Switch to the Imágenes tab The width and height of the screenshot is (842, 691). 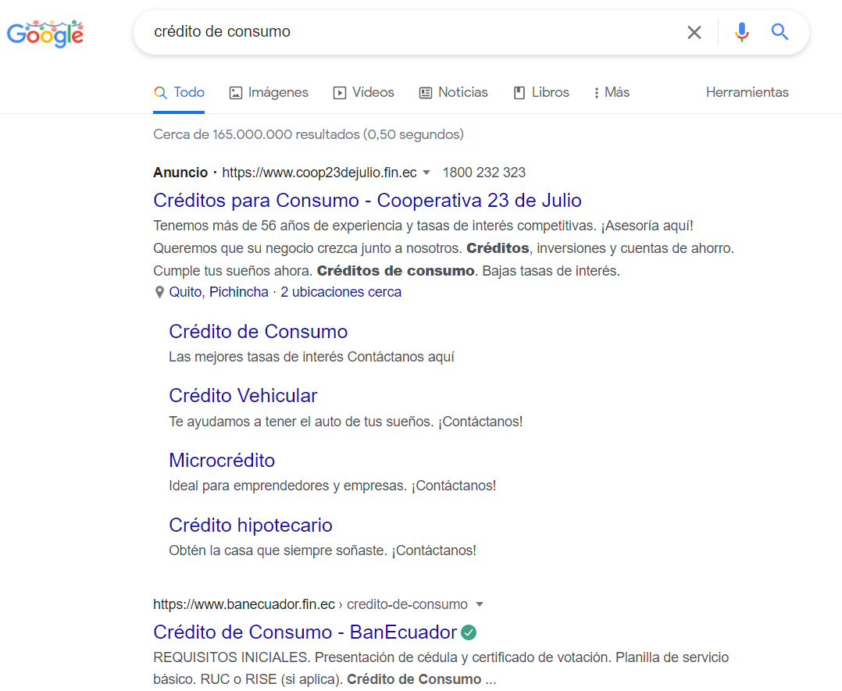(269, 92)
